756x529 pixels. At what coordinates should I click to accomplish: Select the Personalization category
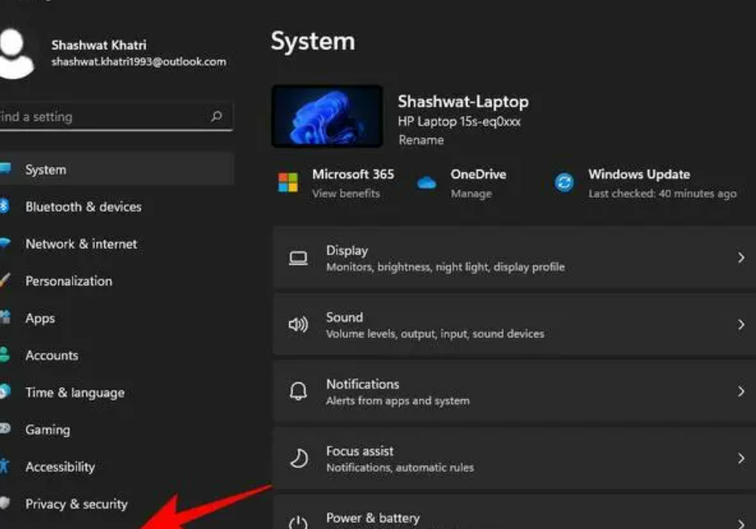click(x=117, y=281)
